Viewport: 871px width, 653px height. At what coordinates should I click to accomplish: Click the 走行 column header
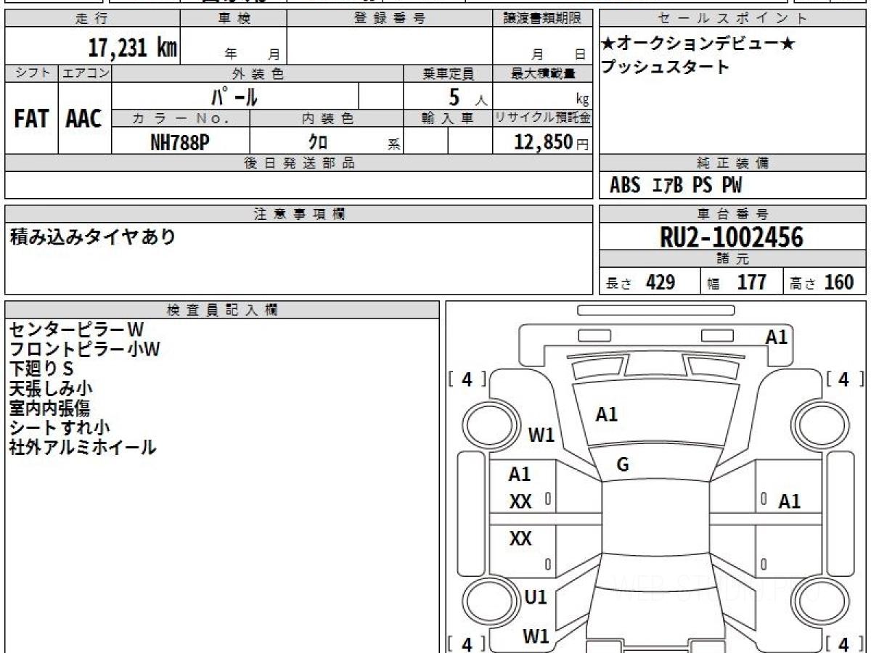click(92, 19)
